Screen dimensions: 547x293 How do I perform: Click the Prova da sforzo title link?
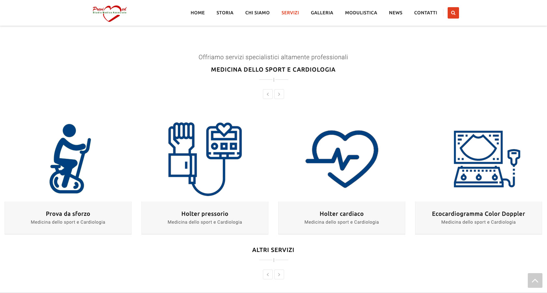tap(68, 214)
